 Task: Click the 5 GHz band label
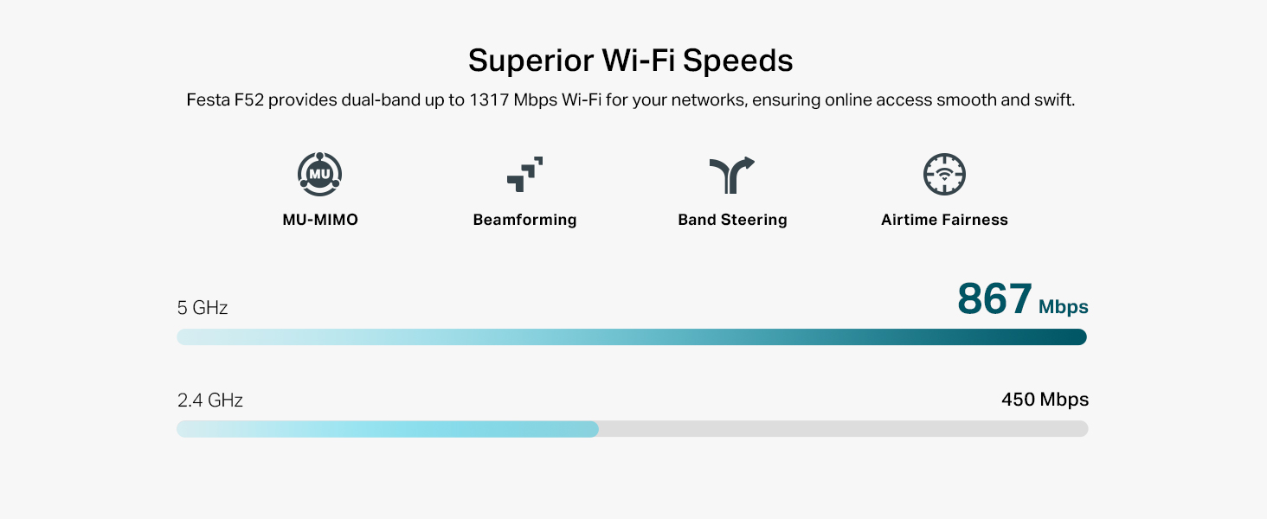203,308
